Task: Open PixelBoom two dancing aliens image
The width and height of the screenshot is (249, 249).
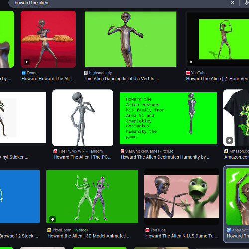Action: (x=92, y=196)
